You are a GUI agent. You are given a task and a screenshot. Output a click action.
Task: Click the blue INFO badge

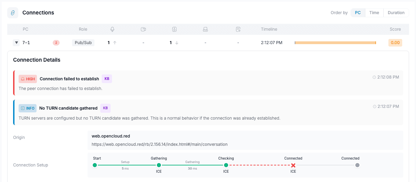(28, 108)
